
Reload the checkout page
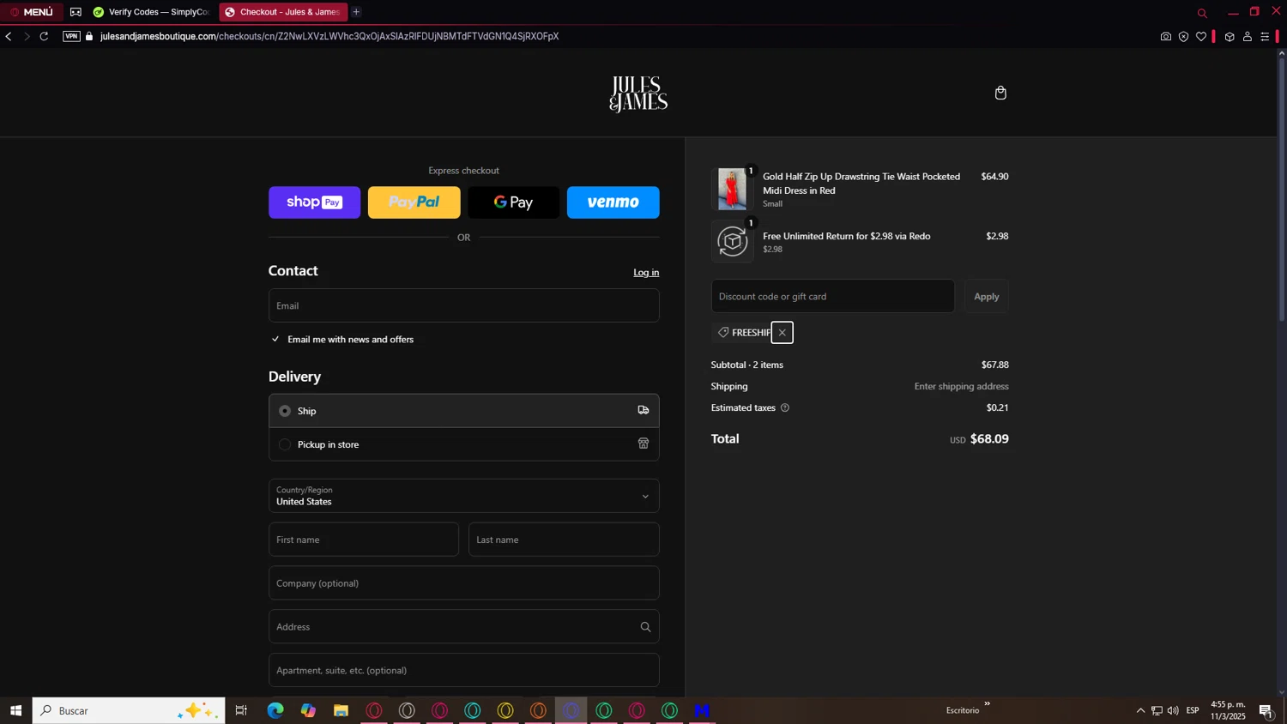point(45,36)
